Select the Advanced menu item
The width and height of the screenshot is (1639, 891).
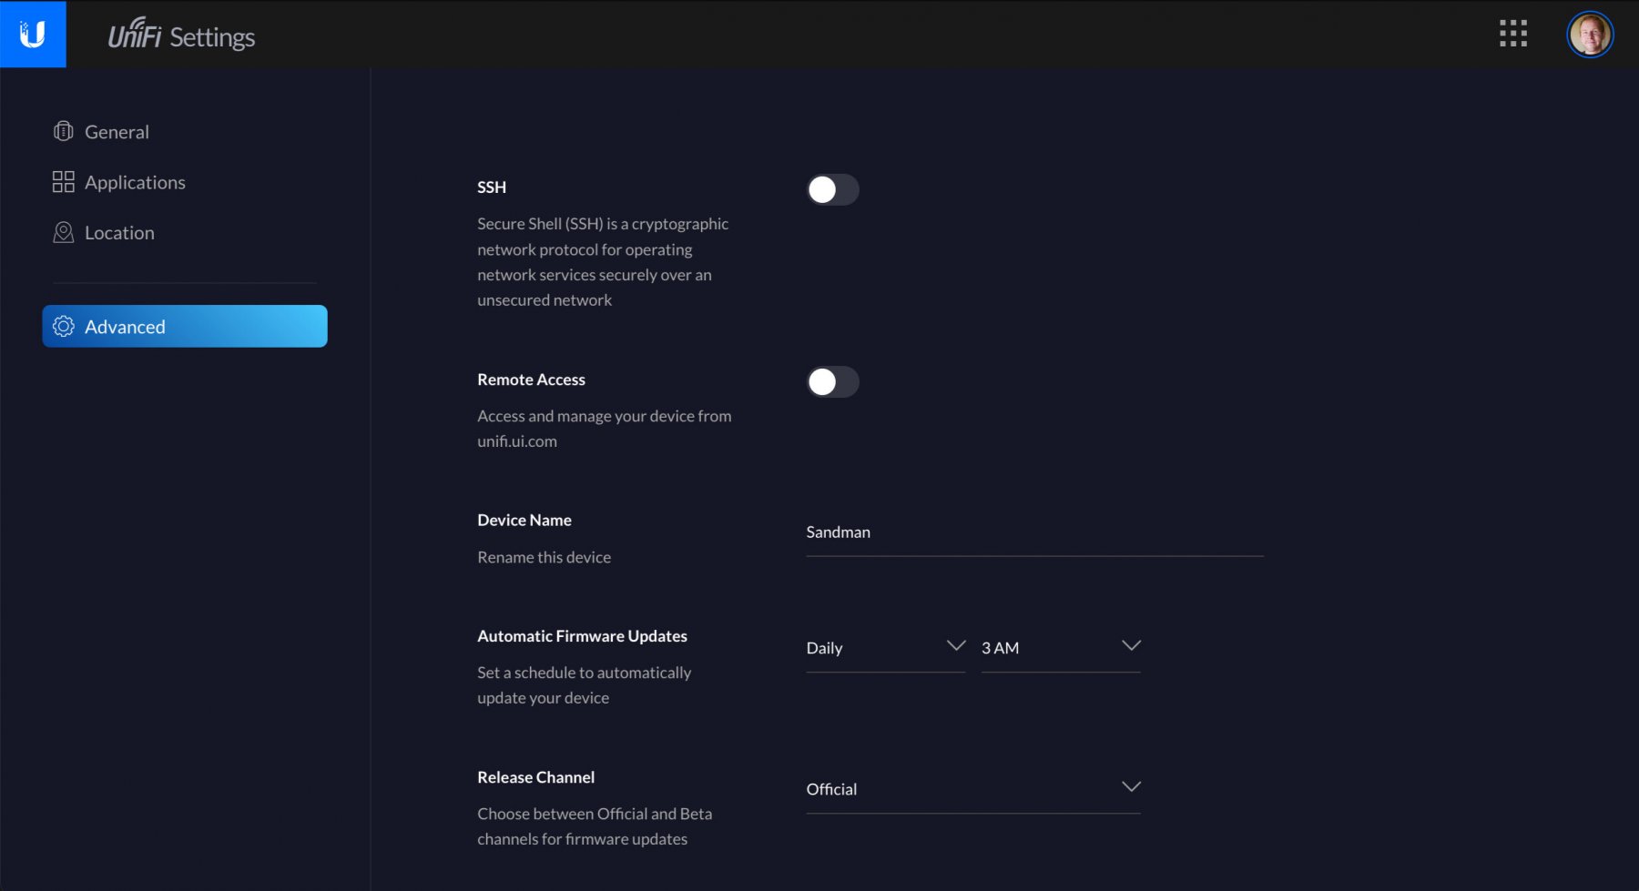[185, 327]
